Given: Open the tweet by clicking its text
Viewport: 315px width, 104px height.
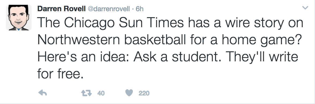Looking at the screenshot, I should (x=170, y=48).
